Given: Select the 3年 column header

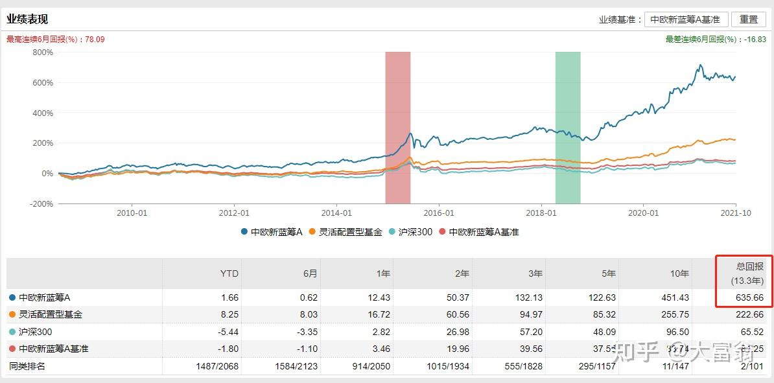Looking at the screenshot, I should (535, 273).
